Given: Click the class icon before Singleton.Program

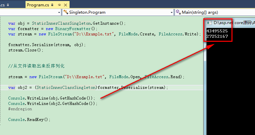Looking at the screenshot, I should pyautogui.click(x=66, y=12).
